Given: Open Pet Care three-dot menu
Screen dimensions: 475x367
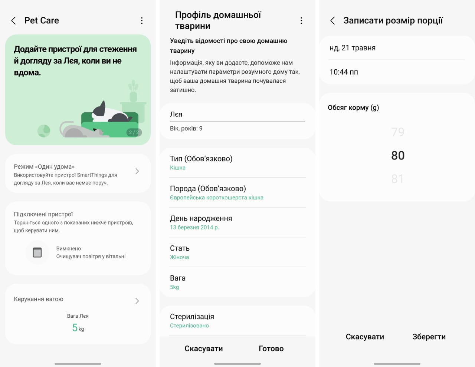Looking at the screenshot, I should click(x=142, y=21).
